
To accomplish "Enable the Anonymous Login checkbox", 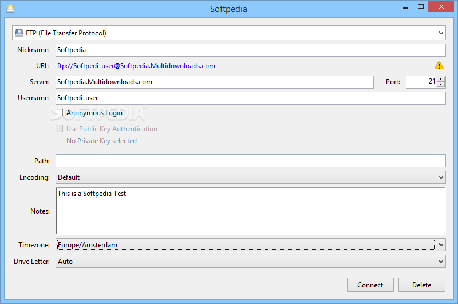I will pyautogui.click(x=60, y=113).
